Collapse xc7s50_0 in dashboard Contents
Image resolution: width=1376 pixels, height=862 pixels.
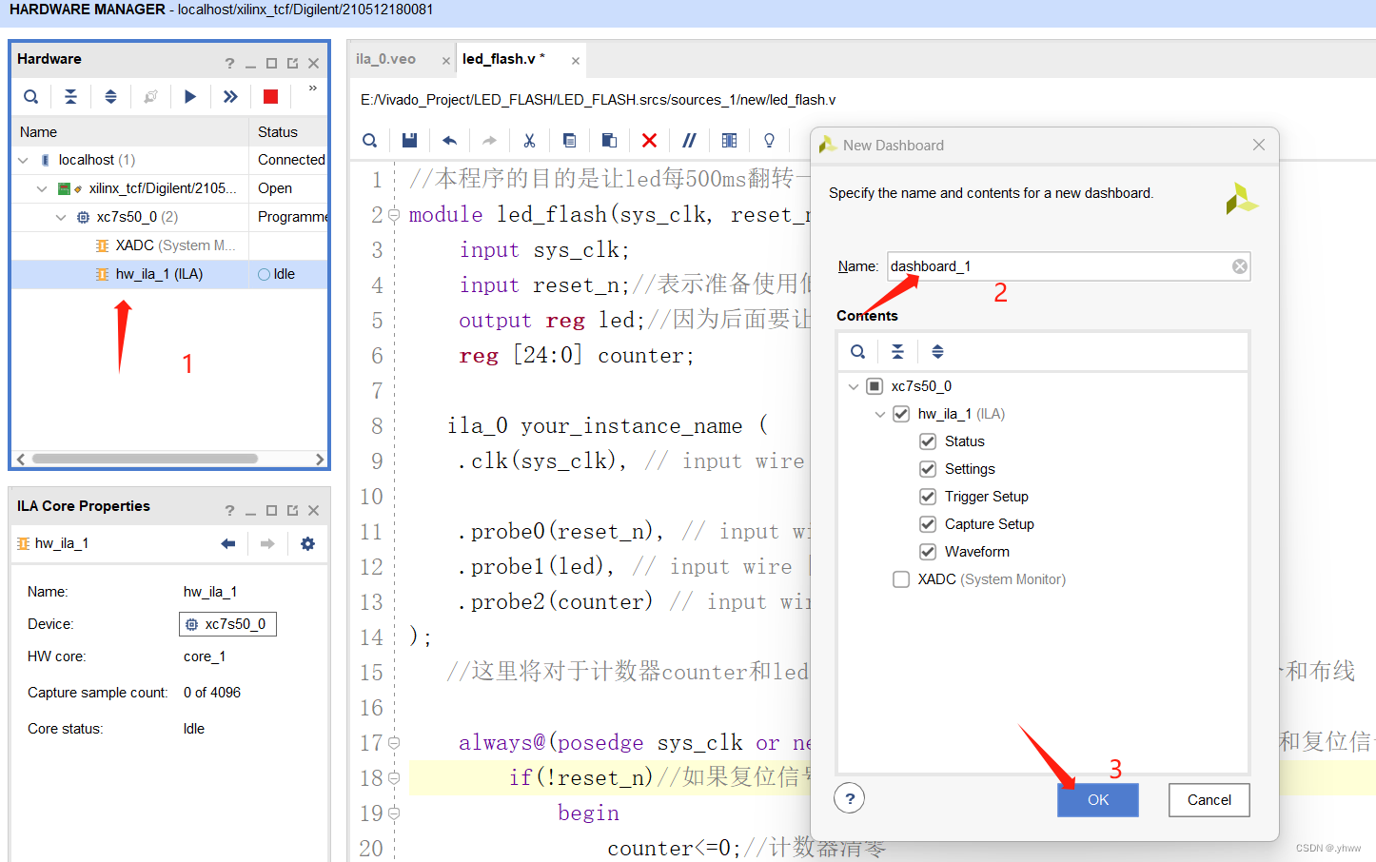click(853, 386)
